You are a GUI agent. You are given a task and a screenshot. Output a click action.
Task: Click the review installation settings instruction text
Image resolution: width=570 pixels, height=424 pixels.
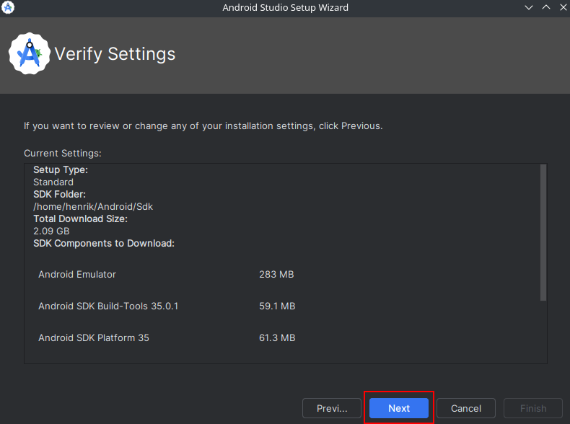click(x=203, y=125)
